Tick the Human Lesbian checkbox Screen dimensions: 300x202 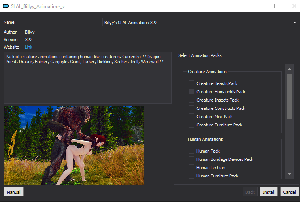(191, 168)
